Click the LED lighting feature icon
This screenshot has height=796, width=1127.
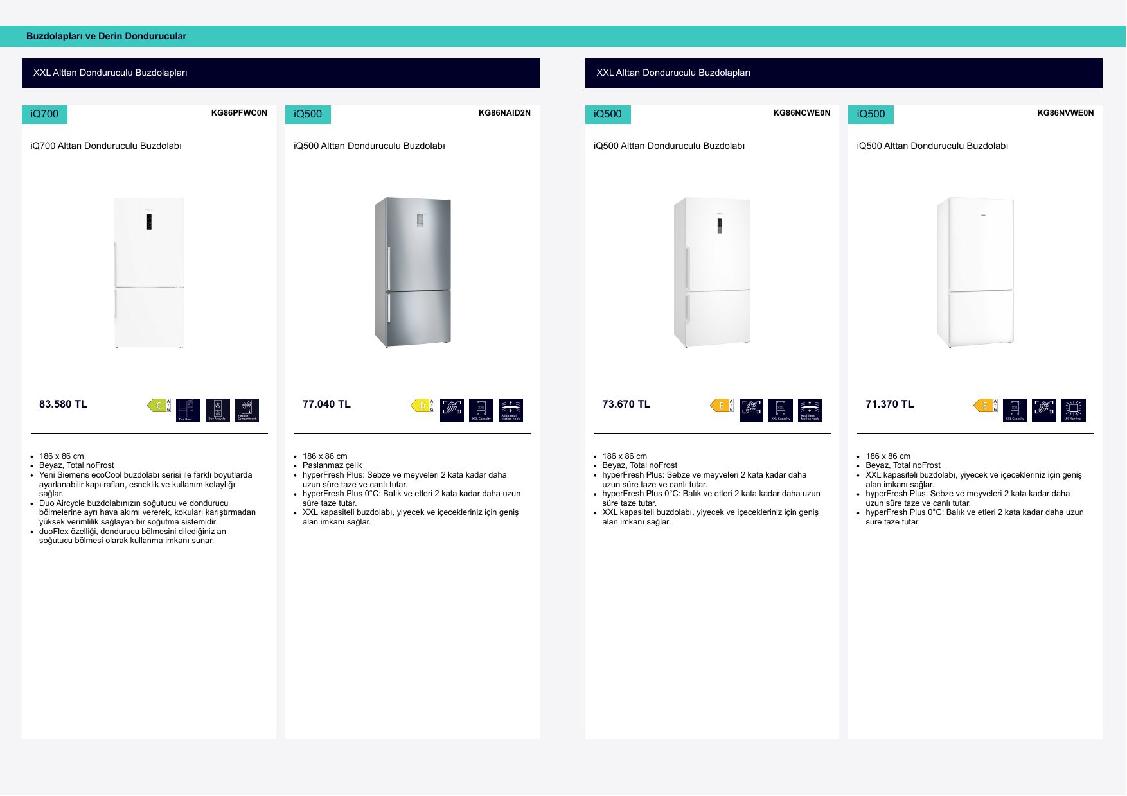(x=1074, y=410)
